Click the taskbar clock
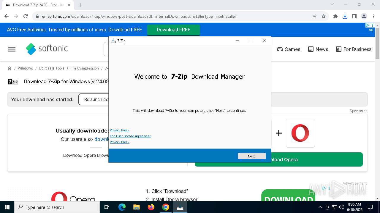380x213 pixels. [354, 207]
